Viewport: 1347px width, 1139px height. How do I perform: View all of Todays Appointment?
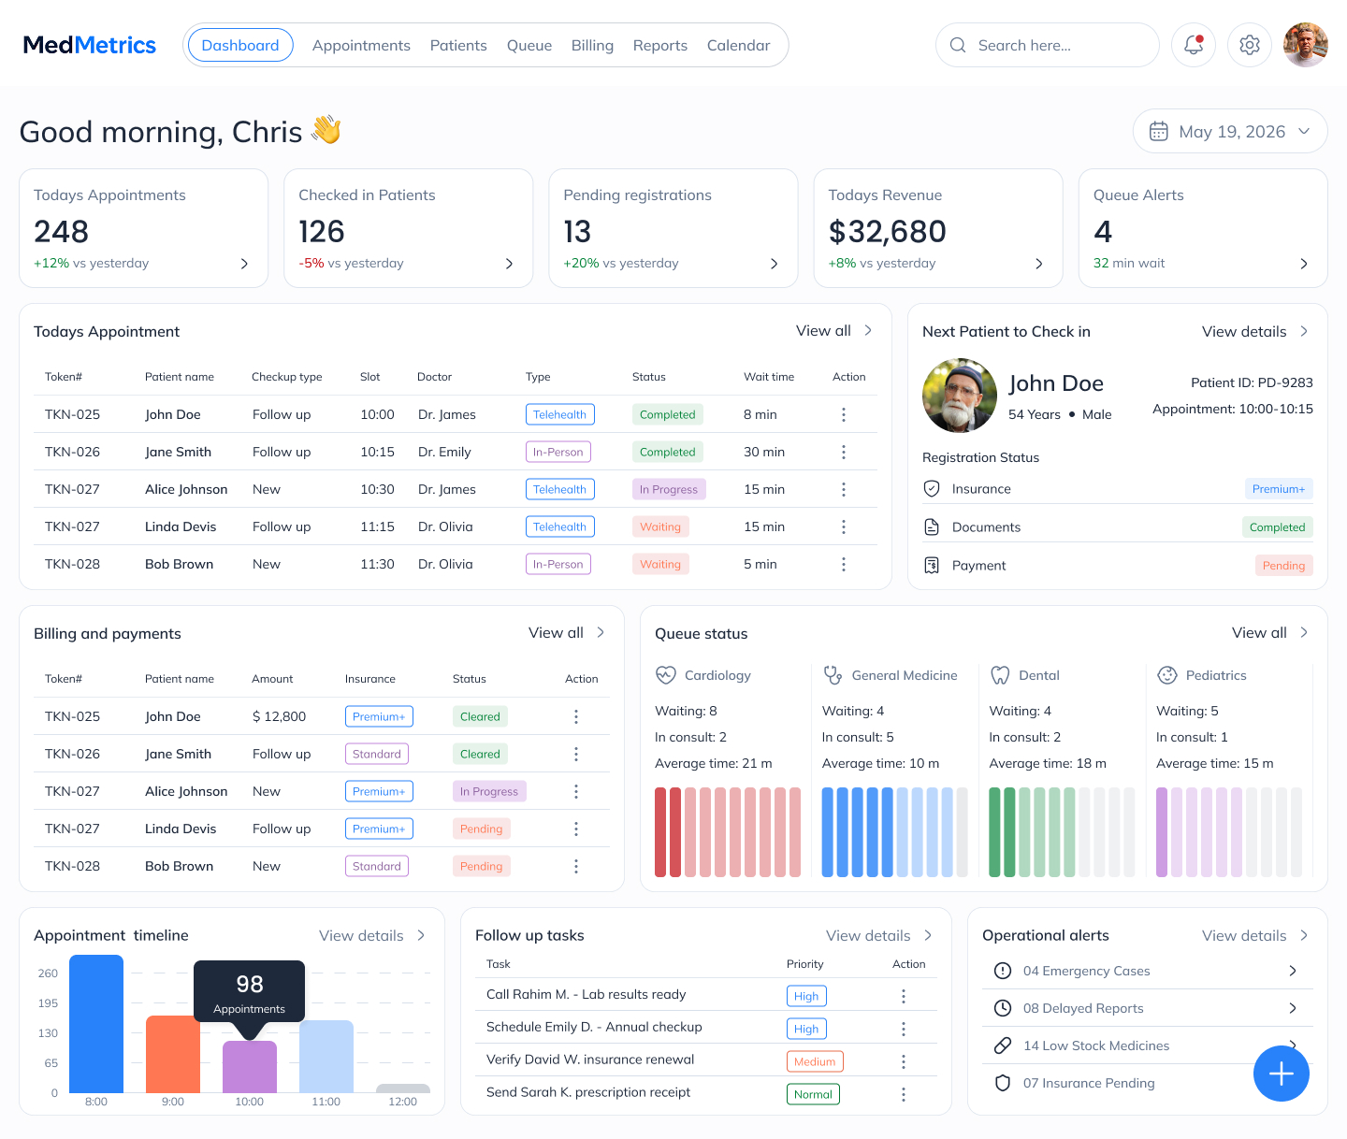834,330
